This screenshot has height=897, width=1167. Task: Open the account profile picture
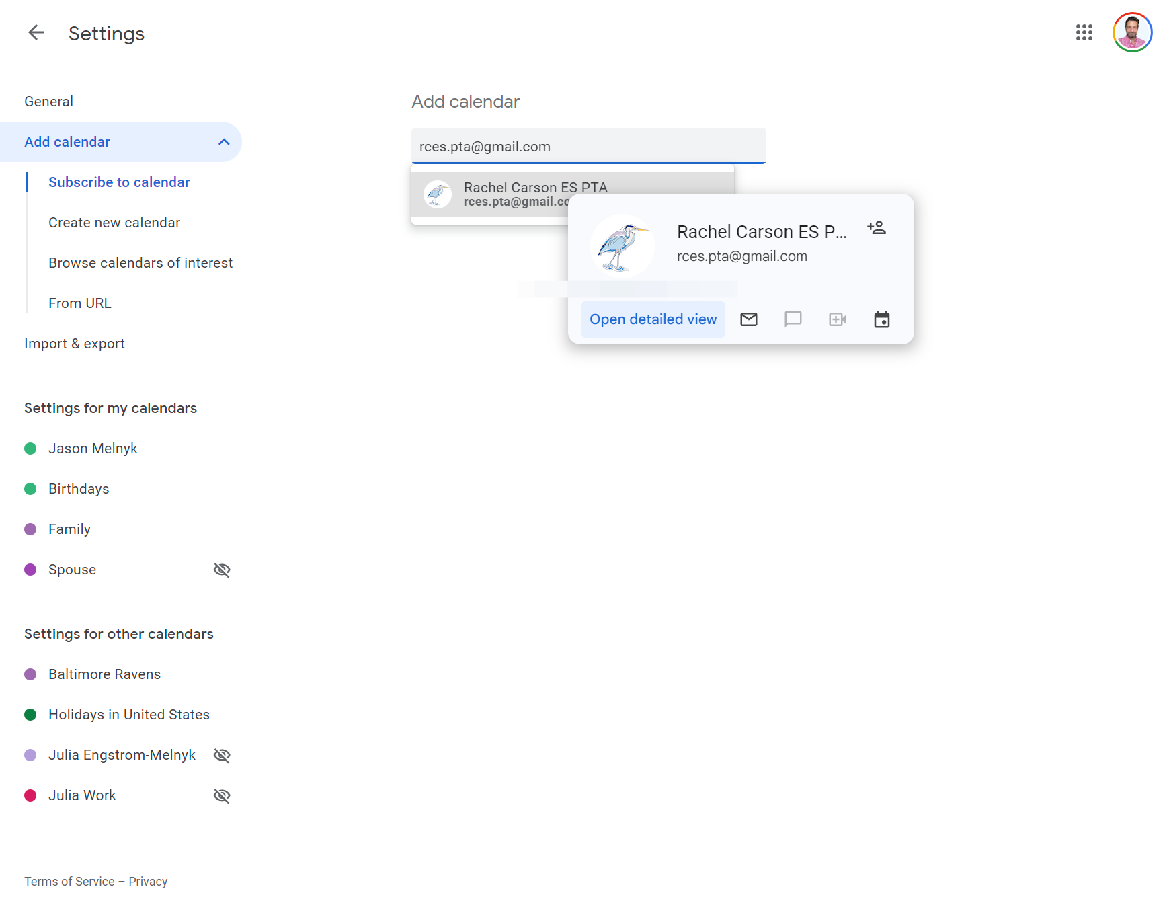(1132, 32)
